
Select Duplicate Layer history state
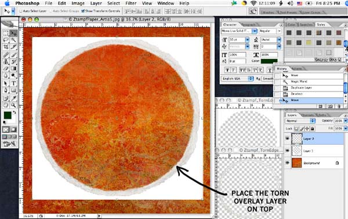[x=309, y=88]
